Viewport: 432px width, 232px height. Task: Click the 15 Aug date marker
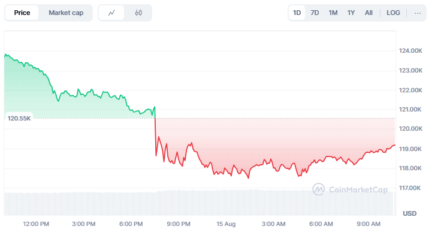[x=226, y=224]
